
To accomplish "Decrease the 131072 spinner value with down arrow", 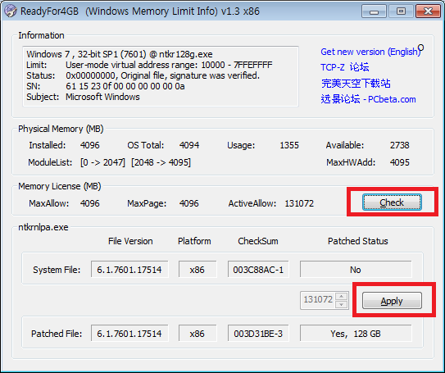I will click(x=342, y=304).
